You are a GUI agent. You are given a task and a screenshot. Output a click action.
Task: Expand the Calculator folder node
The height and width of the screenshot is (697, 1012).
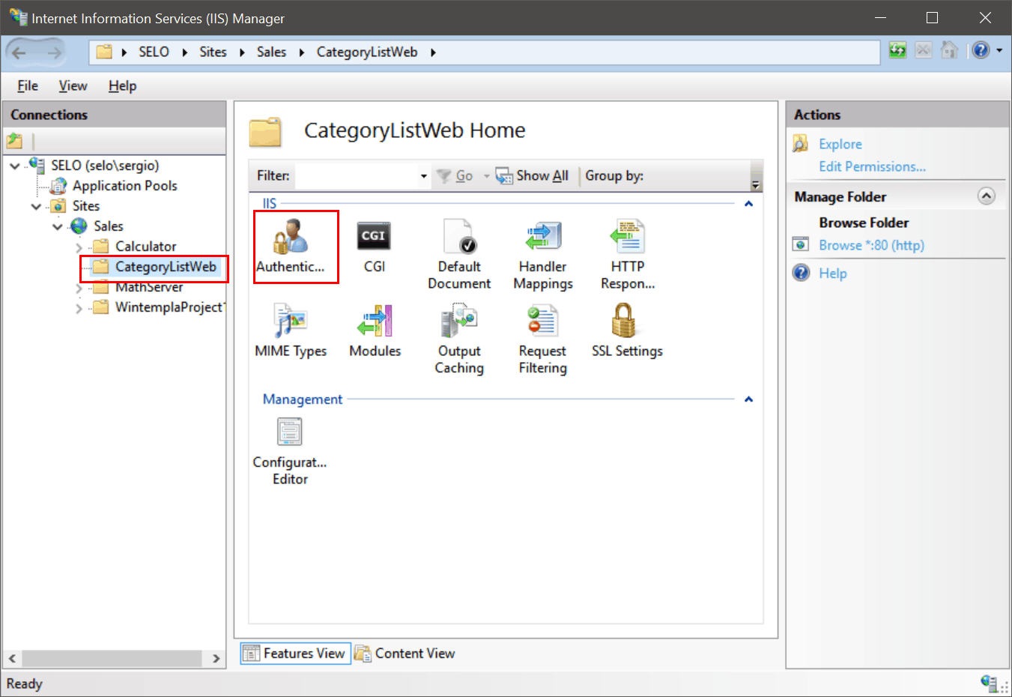[x=79, y=247]
